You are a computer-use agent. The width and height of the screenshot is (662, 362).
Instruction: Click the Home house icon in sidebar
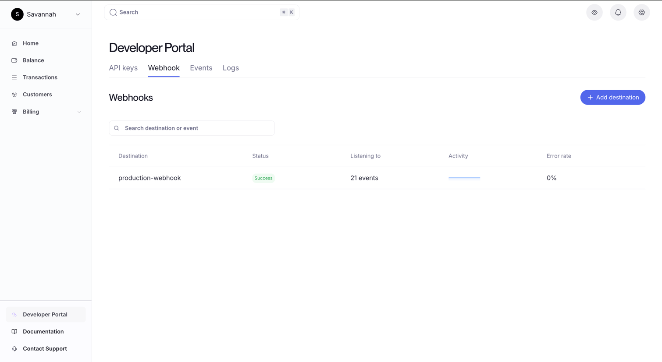point(14,43)
